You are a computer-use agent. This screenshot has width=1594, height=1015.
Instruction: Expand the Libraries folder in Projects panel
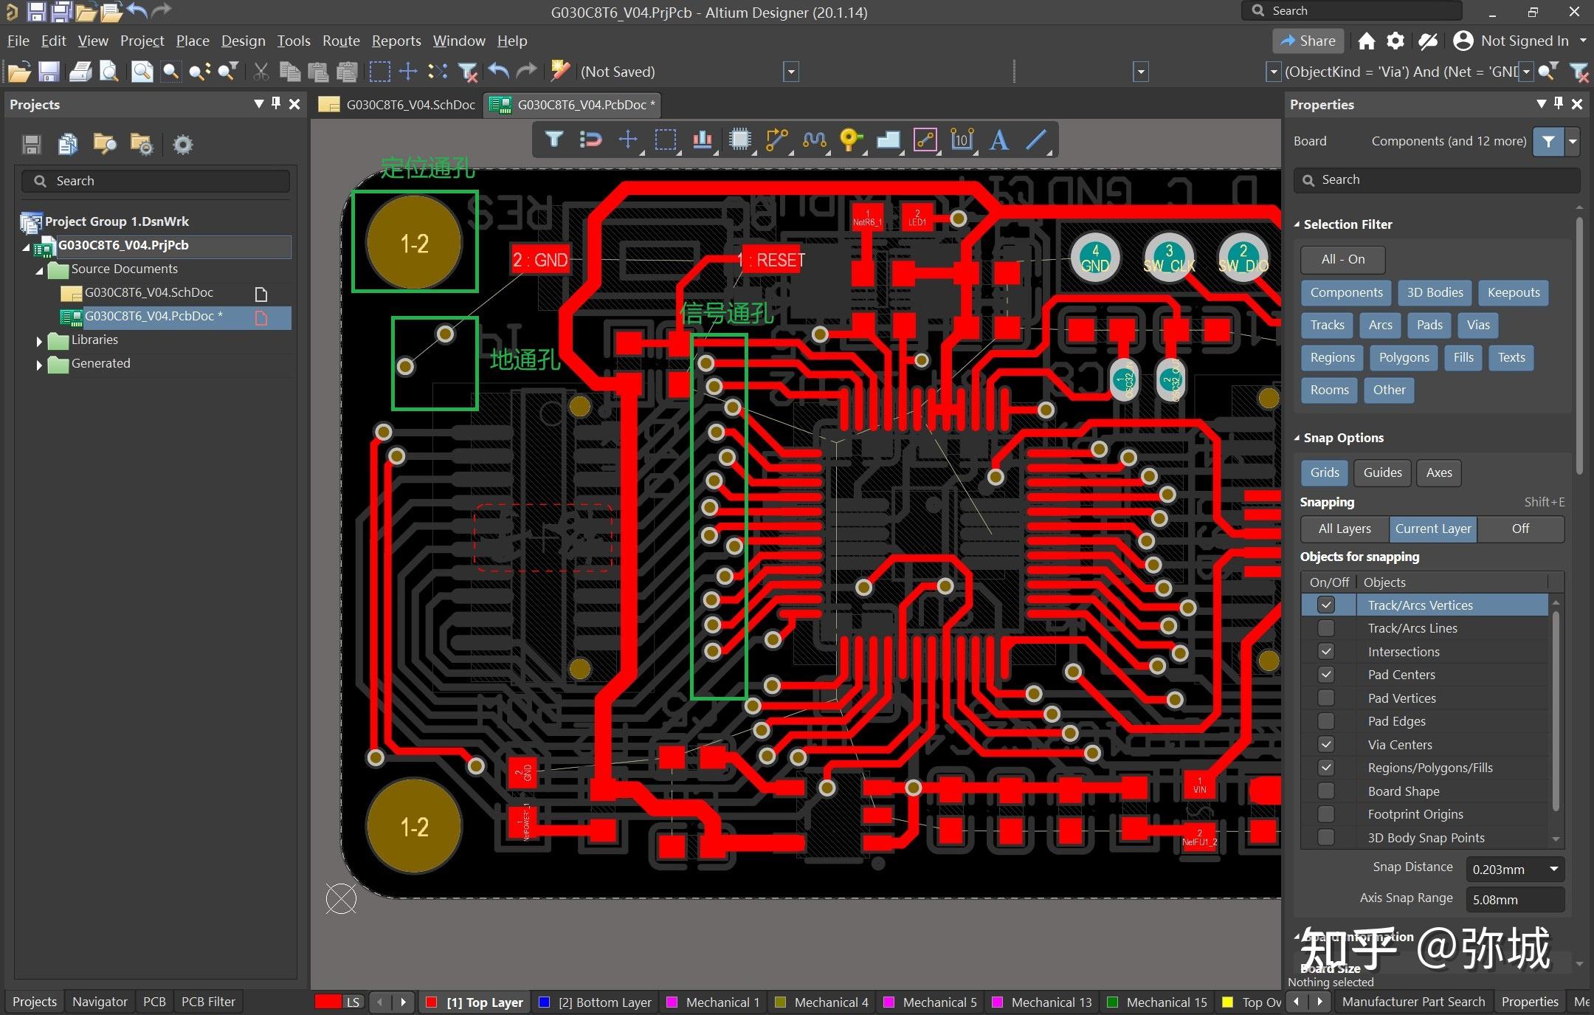pyautogui.click(x=39, y=340)
